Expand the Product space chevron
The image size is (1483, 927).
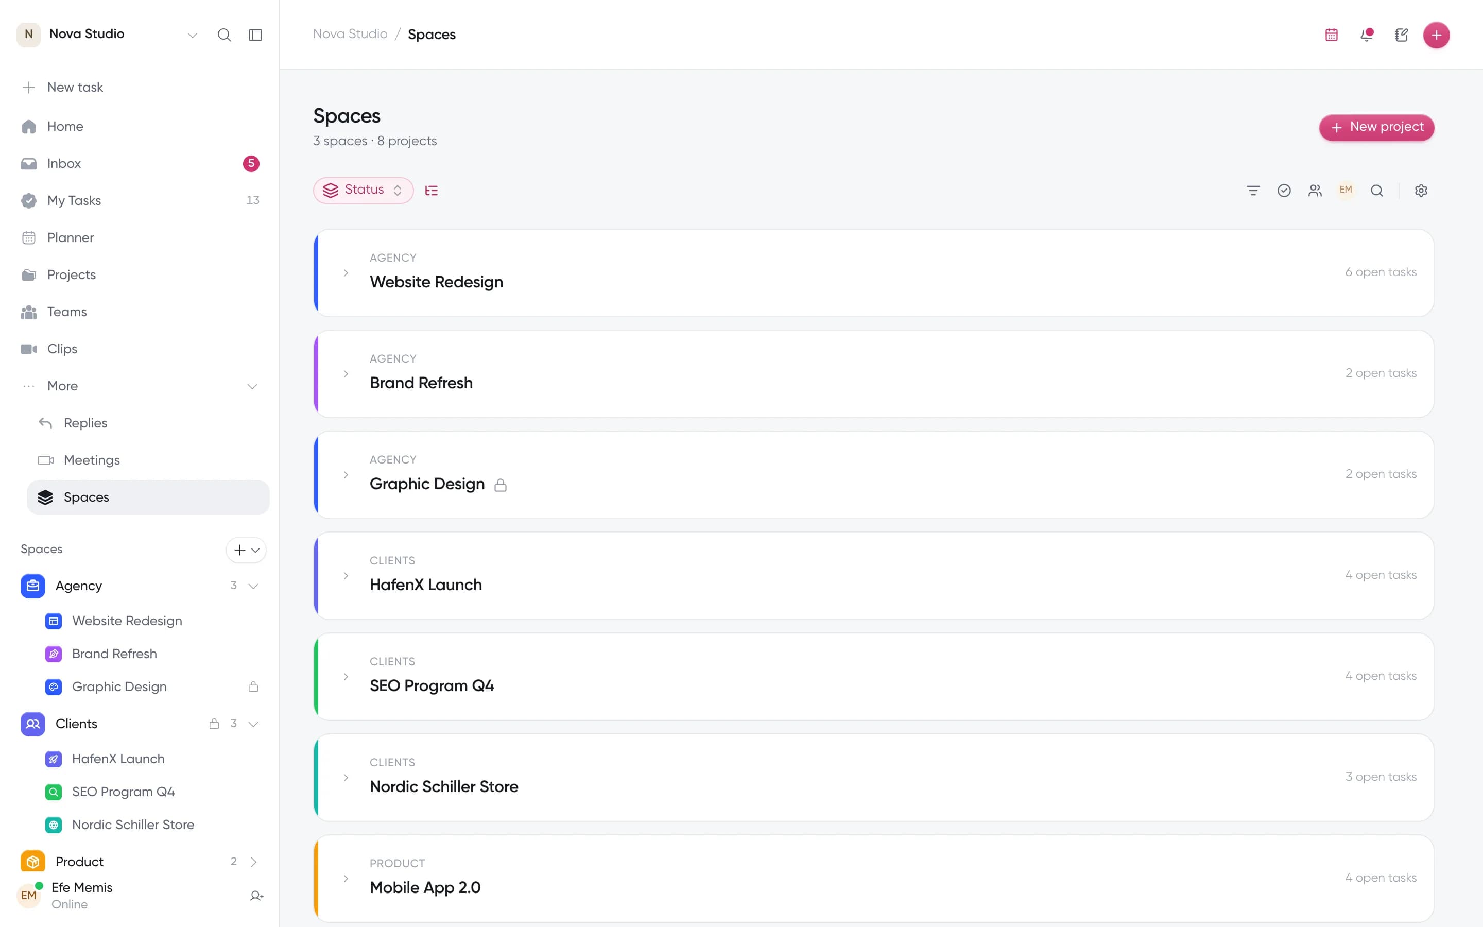[253, 862]
